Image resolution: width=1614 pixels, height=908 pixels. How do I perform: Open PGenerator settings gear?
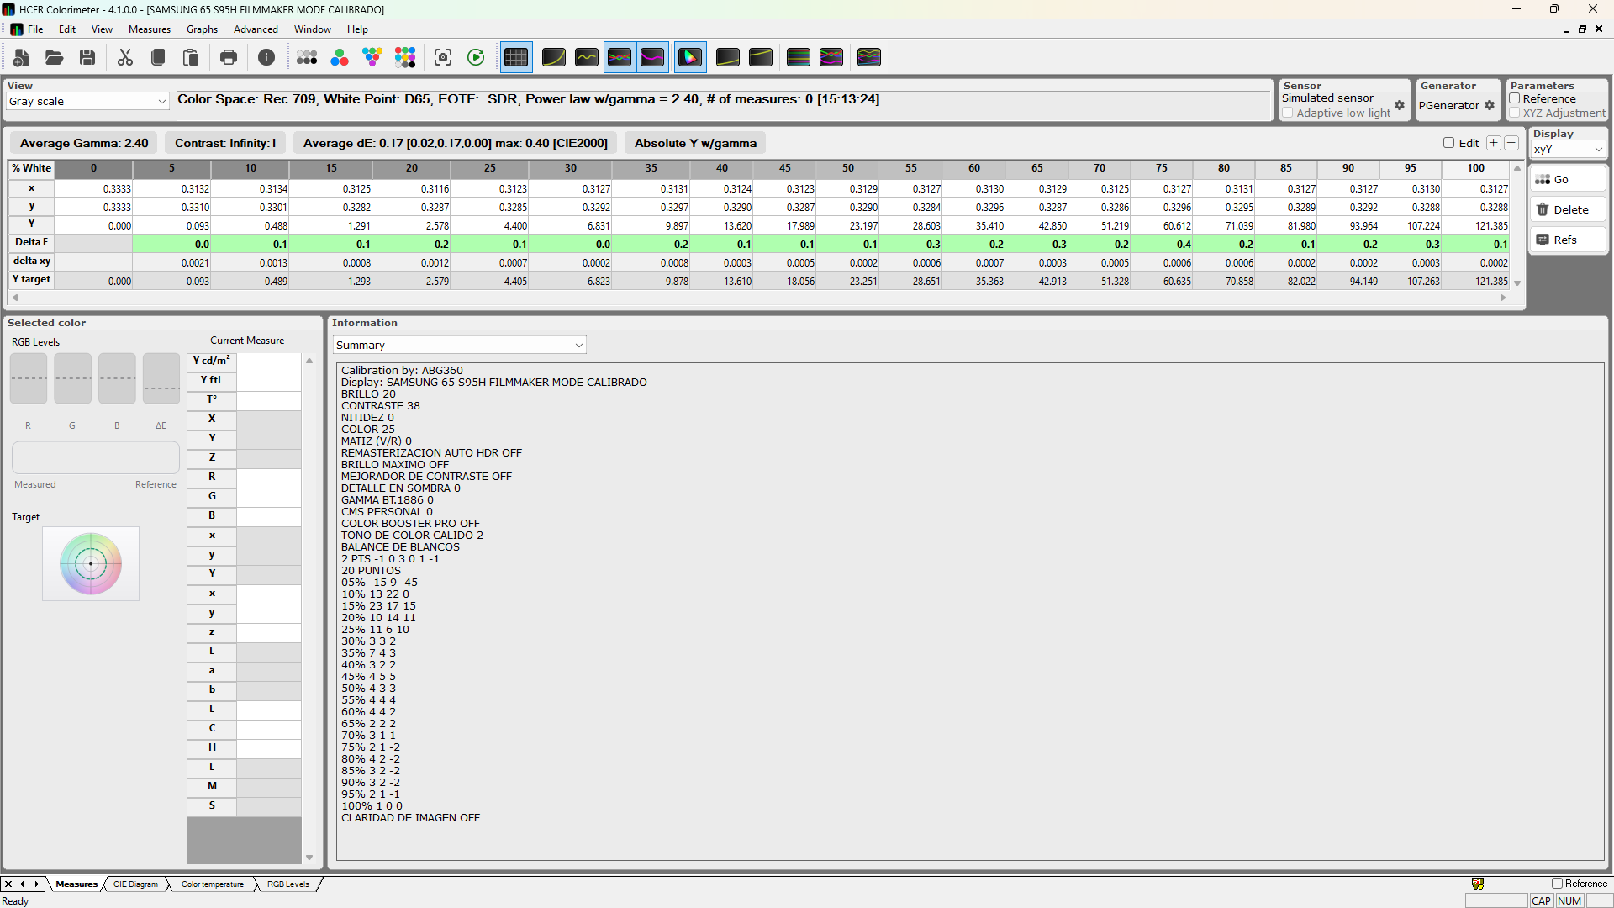click(1490, 105)
